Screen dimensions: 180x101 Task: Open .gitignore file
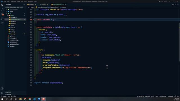pos(12,36)
